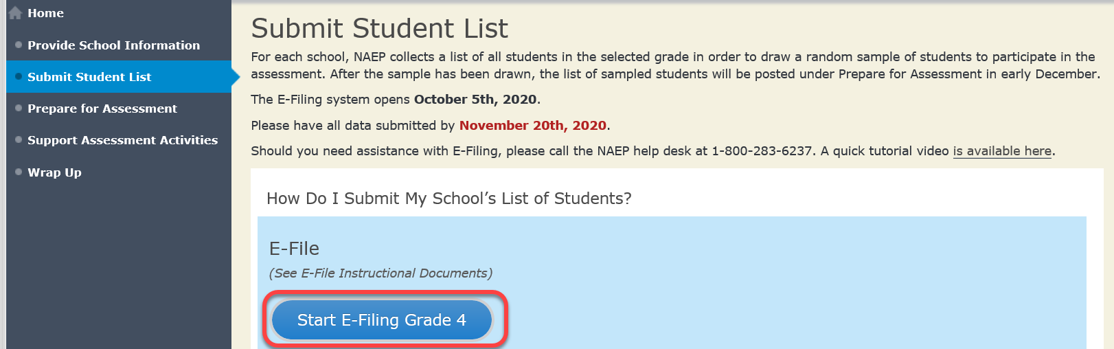Navigate to Support Assessment Activities
Screen dimensions: 1114x349
tap(122, 140)
